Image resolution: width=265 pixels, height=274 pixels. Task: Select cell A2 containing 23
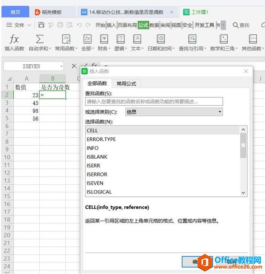point(26,95)
